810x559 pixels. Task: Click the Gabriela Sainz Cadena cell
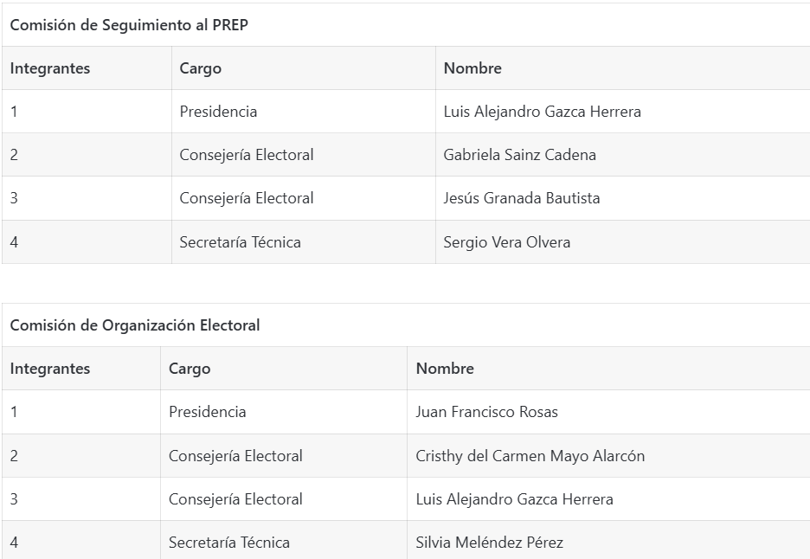[x=622, y=155]
